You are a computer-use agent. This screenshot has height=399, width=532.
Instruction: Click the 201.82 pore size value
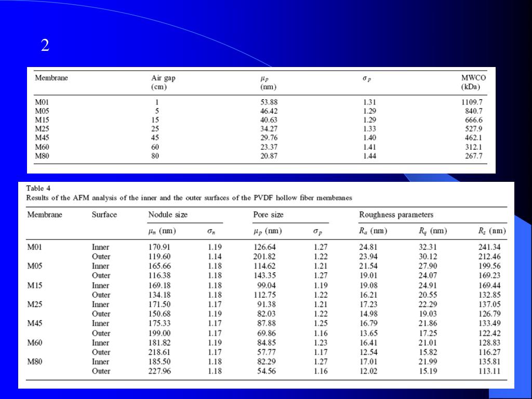[264, 257]
